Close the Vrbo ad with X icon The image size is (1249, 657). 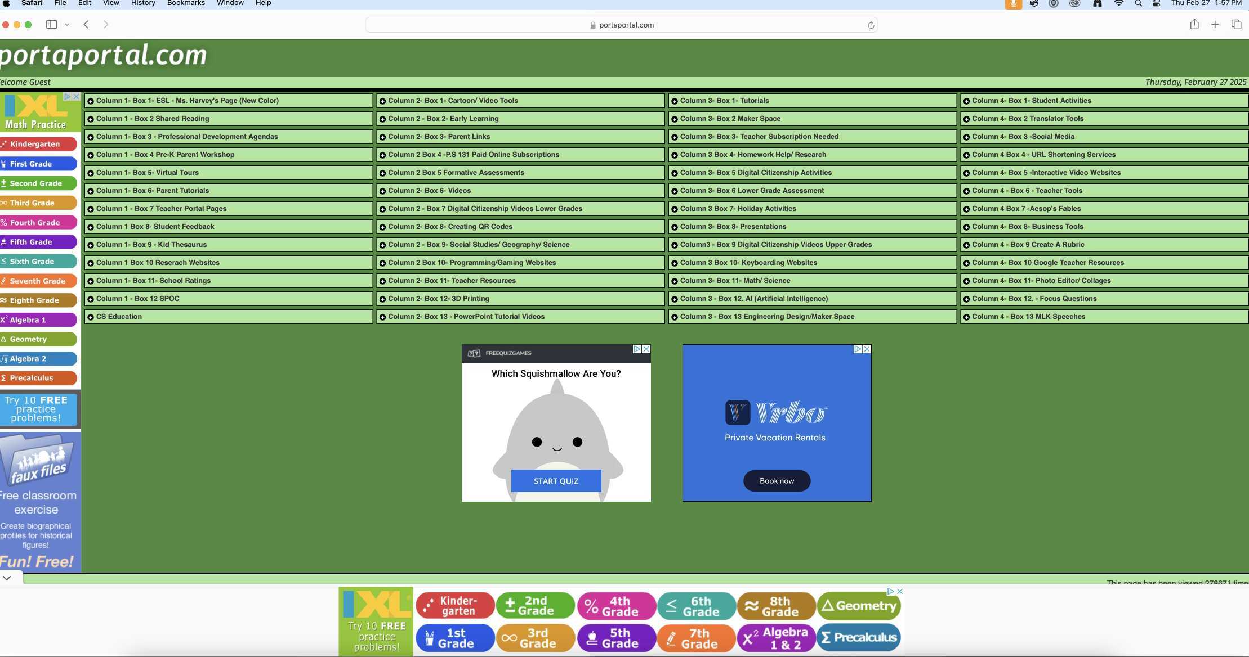tap(867, 349)
